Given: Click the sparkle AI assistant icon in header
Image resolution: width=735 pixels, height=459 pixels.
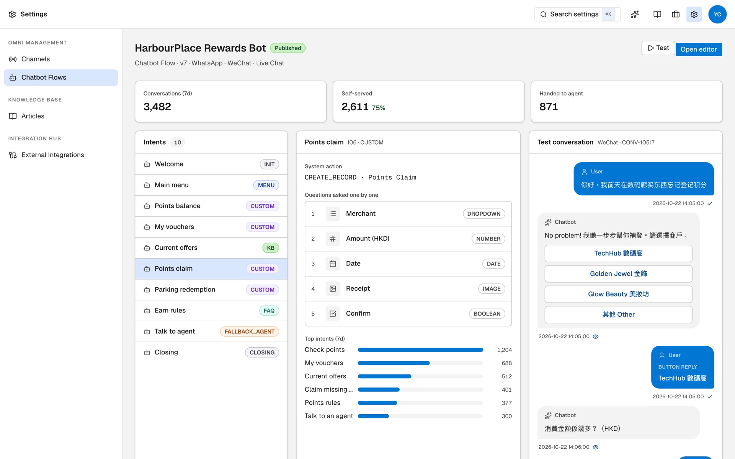Looking at the screenshot, I should point(635,14).
